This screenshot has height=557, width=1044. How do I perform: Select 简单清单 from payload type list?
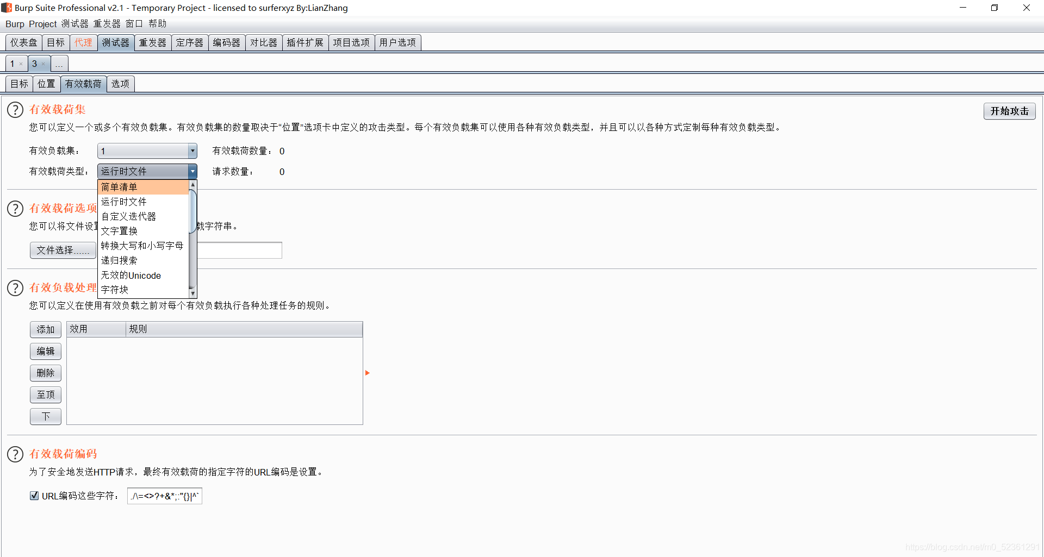(x=143, y=187)
